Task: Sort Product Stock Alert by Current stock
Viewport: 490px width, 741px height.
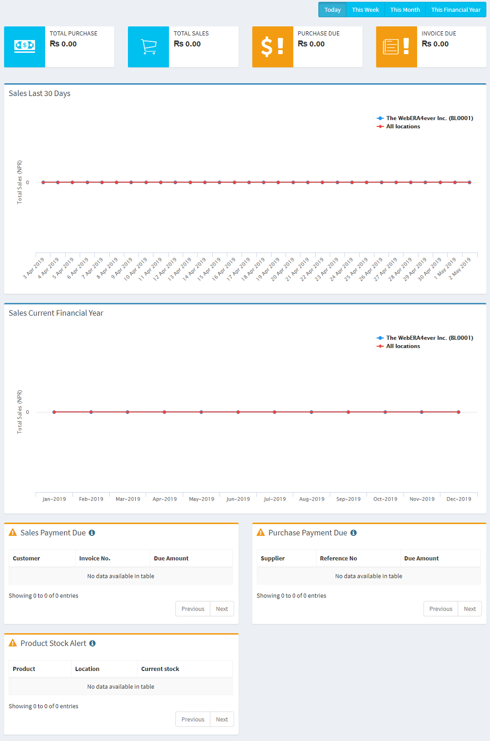Action: click(160, 669)
